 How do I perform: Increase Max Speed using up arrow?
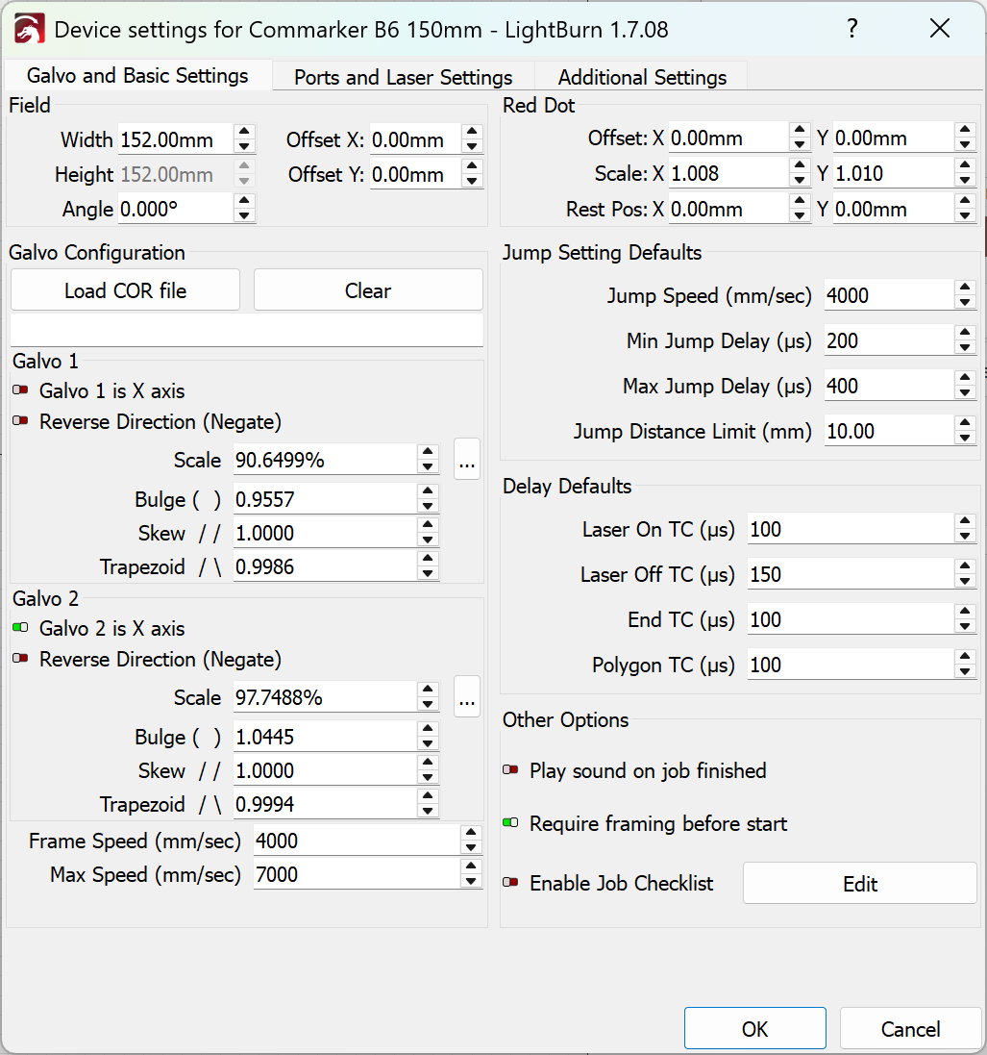(x=470, y=868)
